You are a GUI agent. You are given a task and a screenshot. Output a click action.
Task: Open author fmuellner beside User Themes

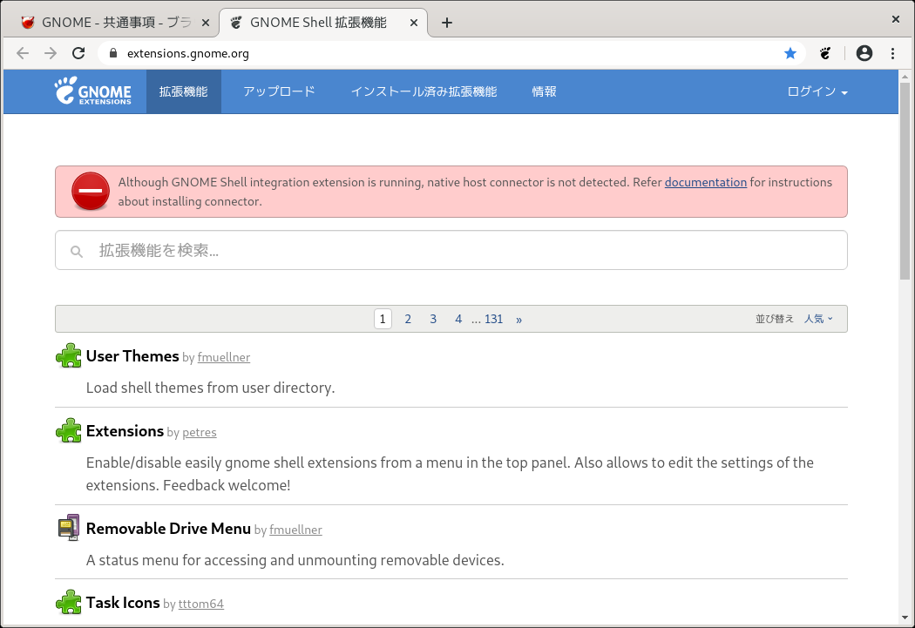223,357
